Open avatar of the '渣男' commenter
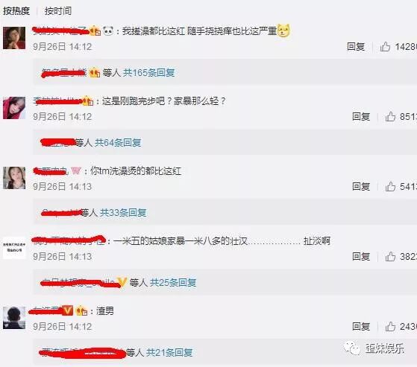 click(14, 318)
